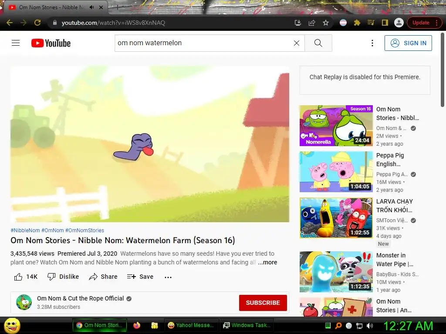Close the Om Nom Stories browser tab
Screen dimensions: 446x334
[101, 7]
